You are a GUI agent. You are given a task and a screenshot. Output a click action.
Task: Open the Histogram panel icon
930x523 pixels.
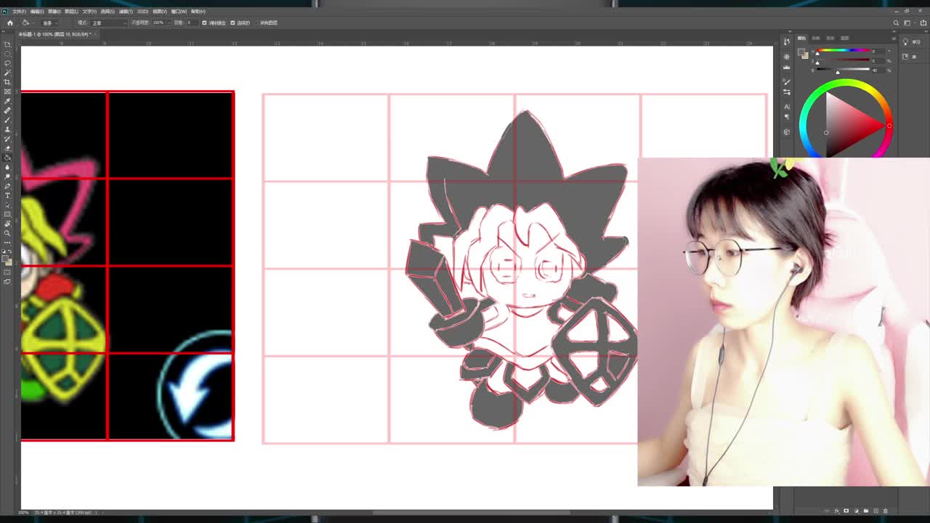(x=787, y=67)
